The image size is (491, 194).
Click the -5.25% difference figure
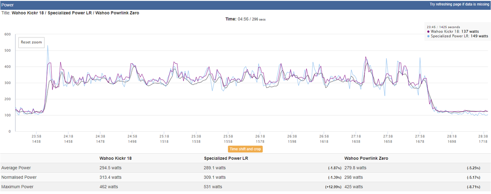(474, 168)
